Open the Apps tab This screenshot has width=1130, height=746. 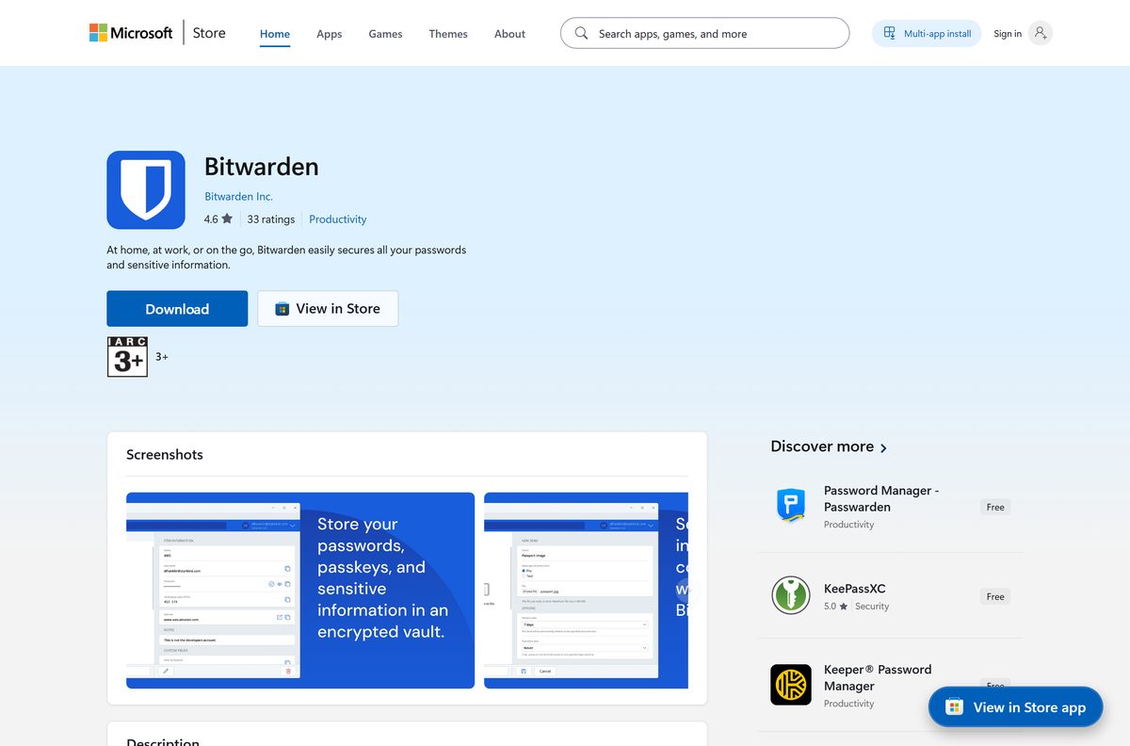(x=330, y=34)
